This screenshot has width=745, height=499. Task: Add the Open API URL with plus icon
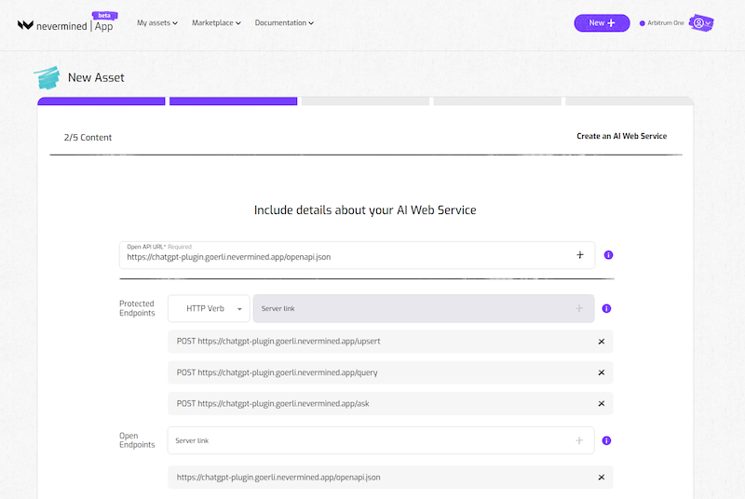point(579,255)
